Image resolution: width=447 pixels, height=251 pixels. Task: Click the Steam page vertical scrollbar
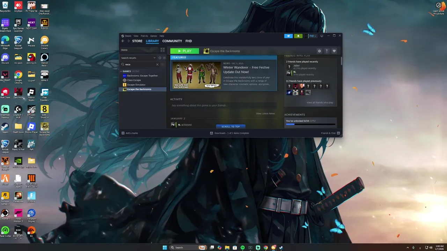(341, 61)
